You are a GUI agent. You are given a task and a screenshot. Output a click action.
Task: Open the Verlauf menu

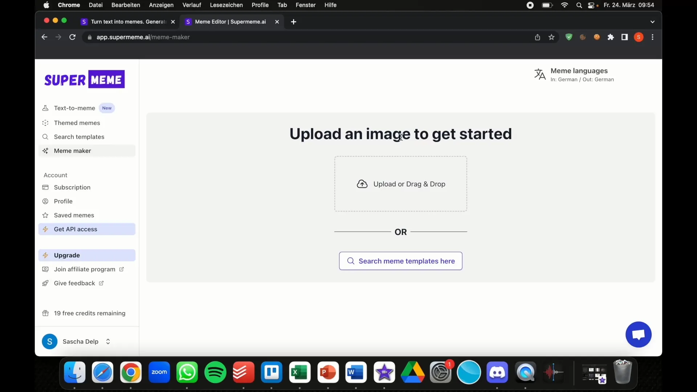pos(192,5)
